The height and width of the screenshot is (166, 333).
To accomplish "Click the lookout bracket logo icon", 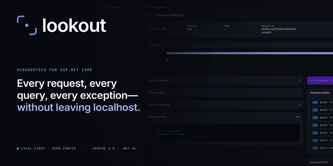I will click(x=27, y=25).
